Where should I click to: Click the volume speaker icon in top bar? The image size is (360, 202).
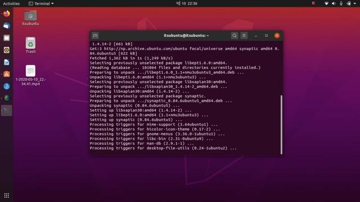click(334, 3)
